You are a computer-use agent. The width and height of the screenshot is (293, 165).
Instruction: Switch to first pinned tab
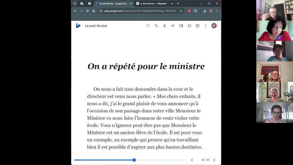(x=82, y=3)
